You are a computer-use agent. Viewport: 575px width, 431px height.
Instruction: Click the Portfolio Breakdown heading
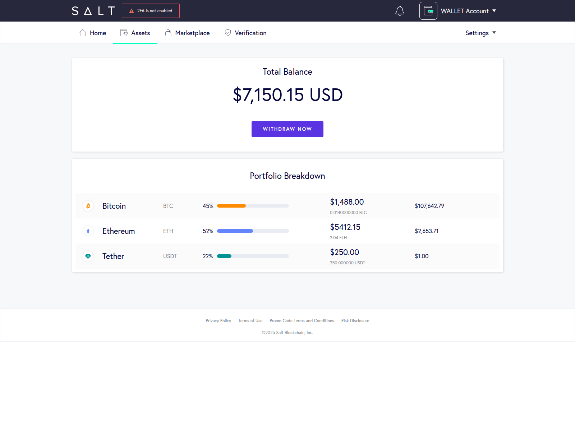click(287, 176)
